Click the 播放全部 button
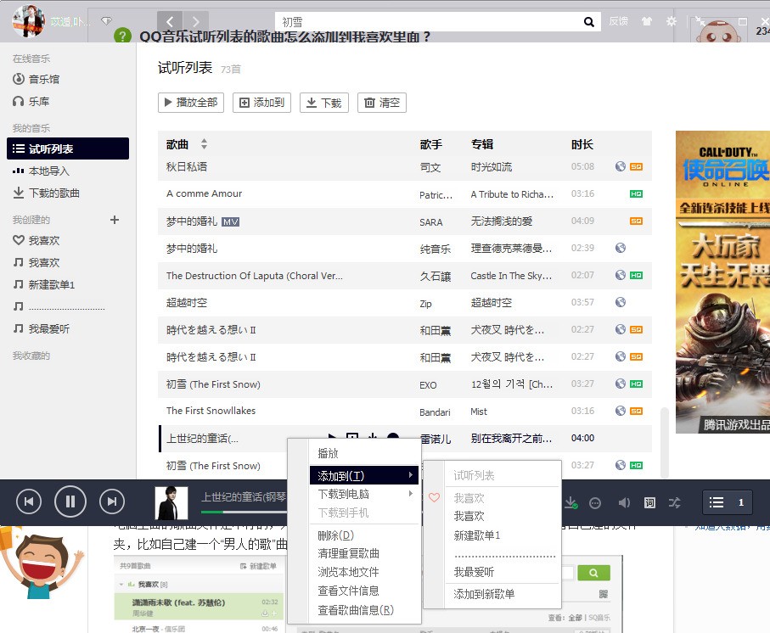Screen dimensions: 770x633 point(191,103)
